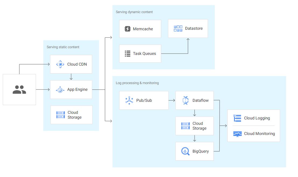Click the Dataflow icon
The image size is (298, 177).
185,100
